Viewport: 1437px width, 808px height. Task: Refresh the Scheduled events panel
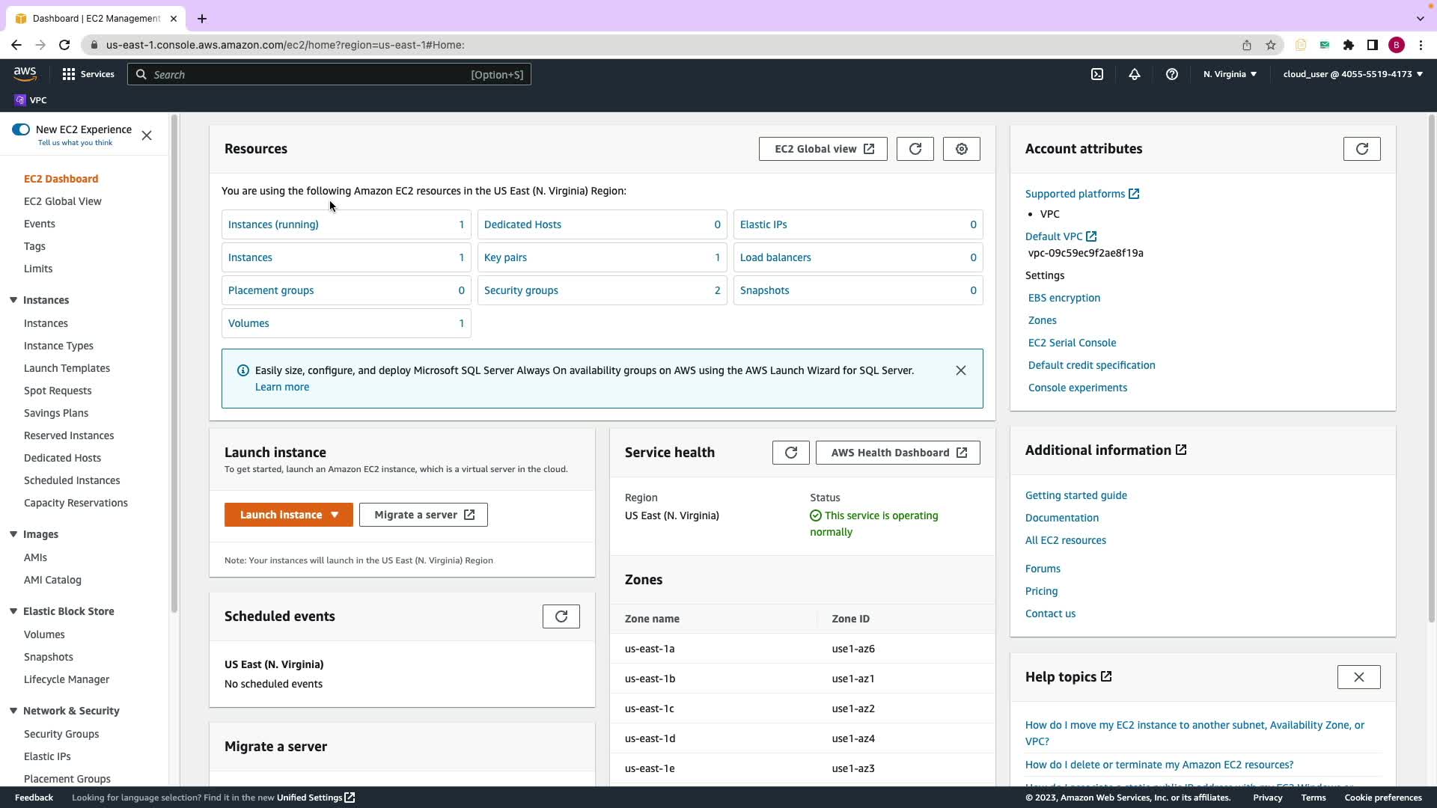pos(561,616)
